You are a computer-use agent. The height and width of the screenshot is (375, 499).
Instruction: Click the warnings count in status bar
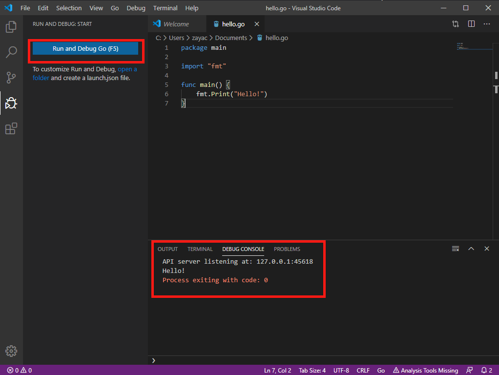click(26, 370)
